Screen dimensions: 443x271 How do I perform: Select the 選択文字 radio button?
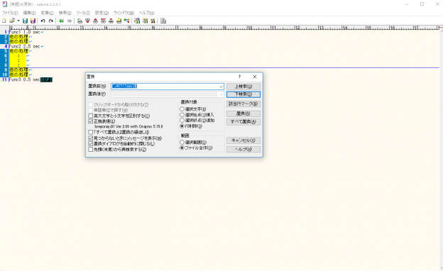pos(182,109)
